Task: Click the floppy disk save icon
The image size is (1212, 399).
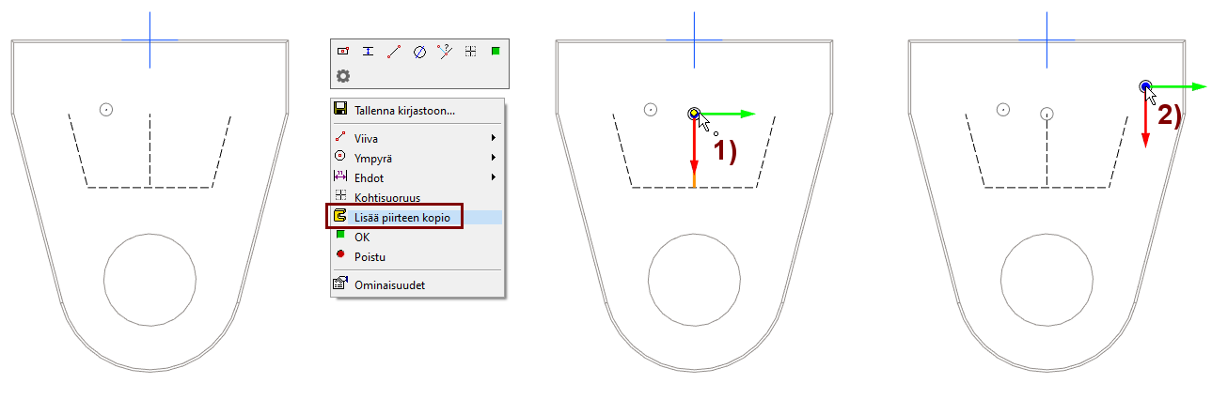Action: tap(340, 109)
